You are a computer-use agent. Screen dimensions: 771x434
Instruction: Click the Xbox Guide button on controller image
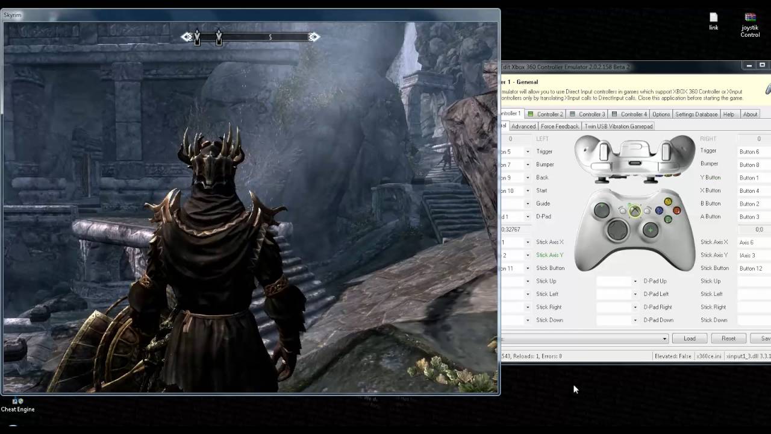[635, 210]
